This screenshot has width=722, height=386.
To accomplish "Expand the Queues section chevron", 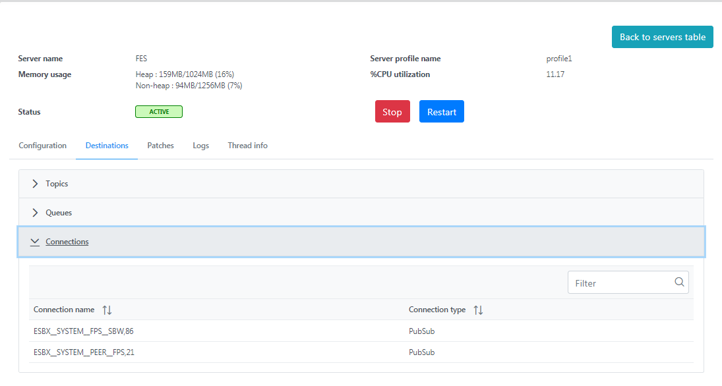I will [35, 213].
